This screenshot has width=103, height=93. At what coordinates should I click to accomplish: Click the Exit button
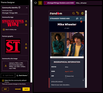(5, 89)
